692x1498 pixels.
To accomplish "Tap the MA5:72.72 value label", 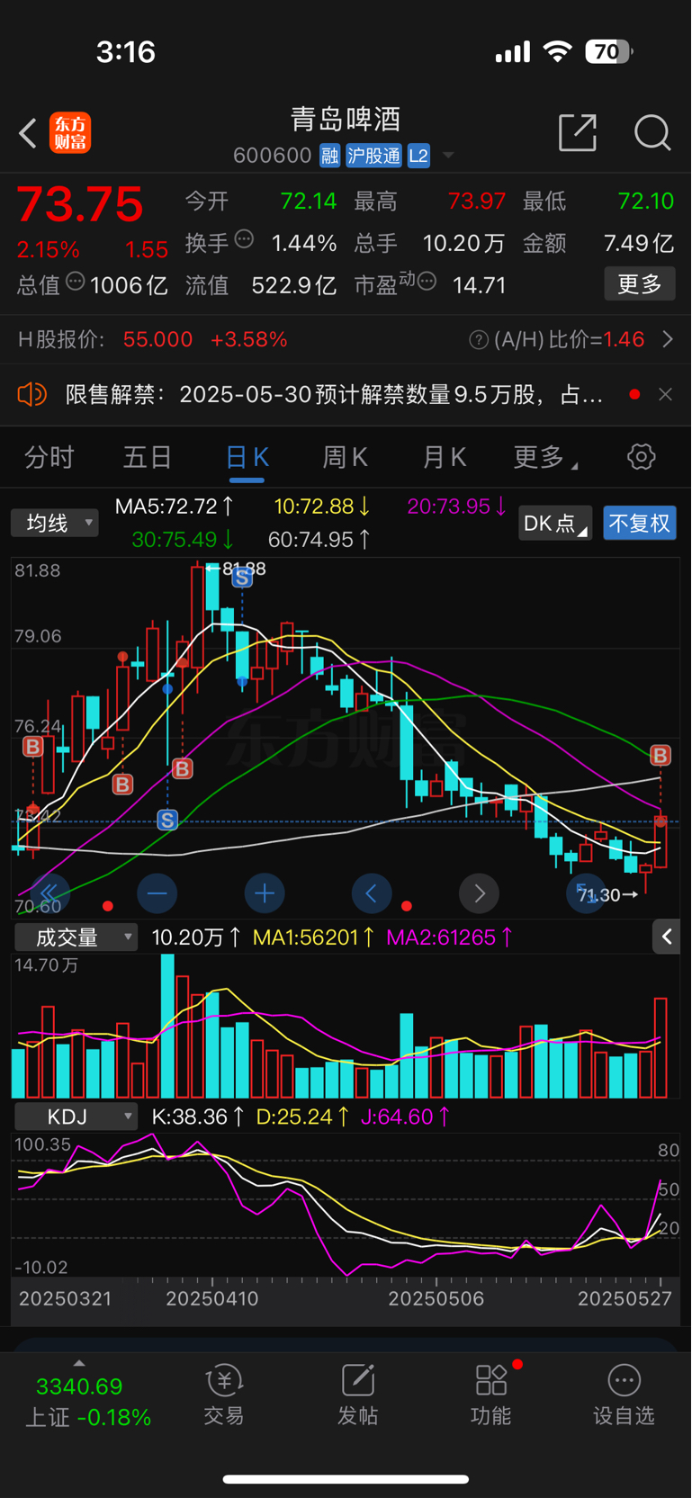I will 175,507.
